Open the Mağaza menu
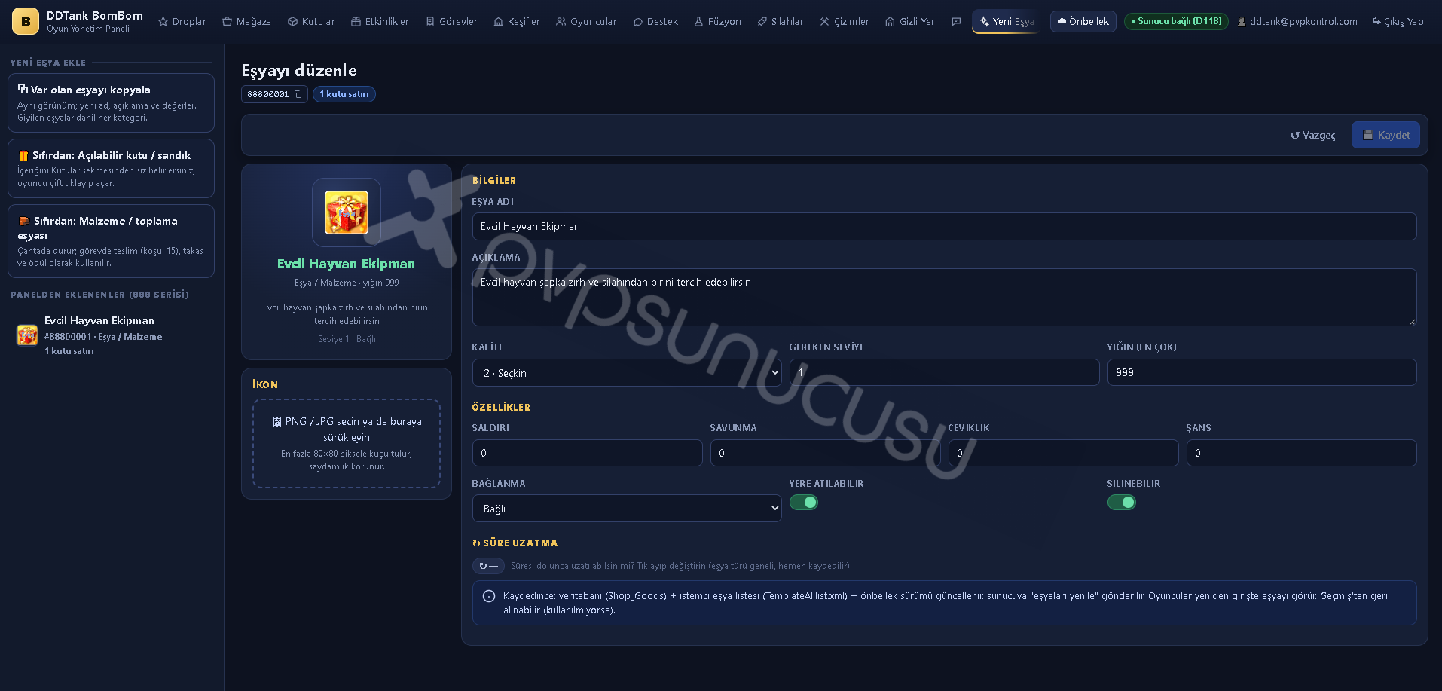Image resolution: width=1442 pixels, height=691 pixels. click(x=246, y=21)
